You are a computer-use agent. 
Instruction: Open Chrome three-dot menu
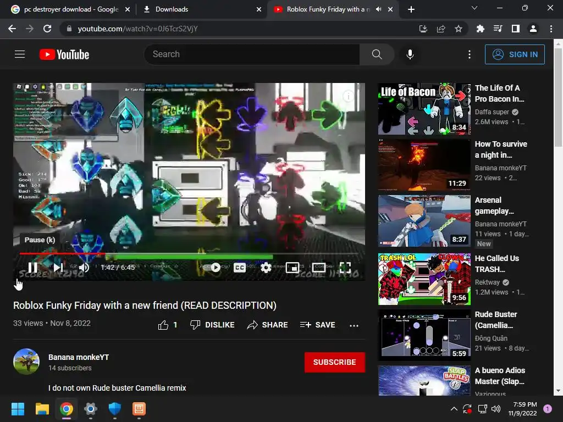(x=551, y=29)
